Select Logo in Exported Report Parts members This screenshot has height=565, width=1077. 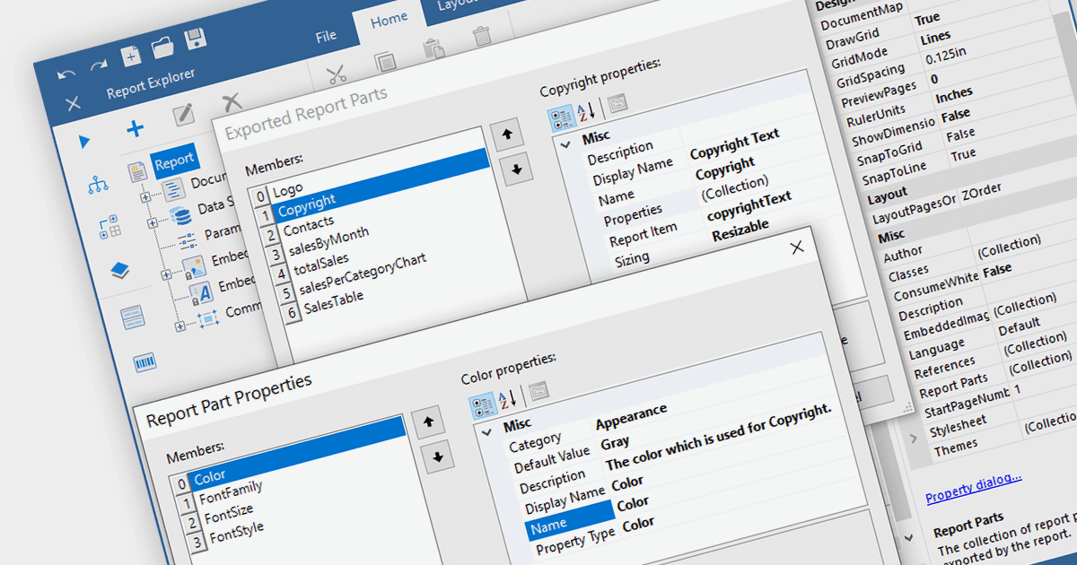[288, 189]
